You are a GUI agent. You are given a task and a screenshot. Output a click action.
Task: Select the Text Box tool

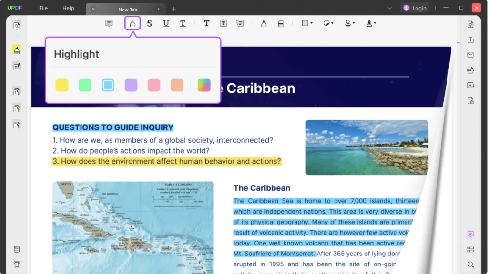(223, 23)
